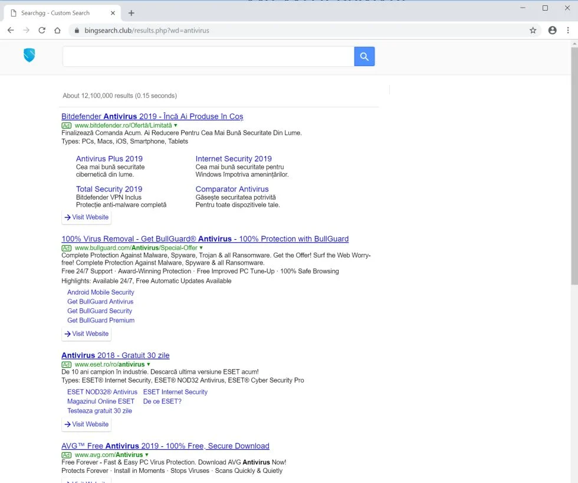Image resolution: width=578 pixels, height=483 pixels.
Task: Click the Ad badge beside bitdefender.ro URL
Action: tap(66, 125)
